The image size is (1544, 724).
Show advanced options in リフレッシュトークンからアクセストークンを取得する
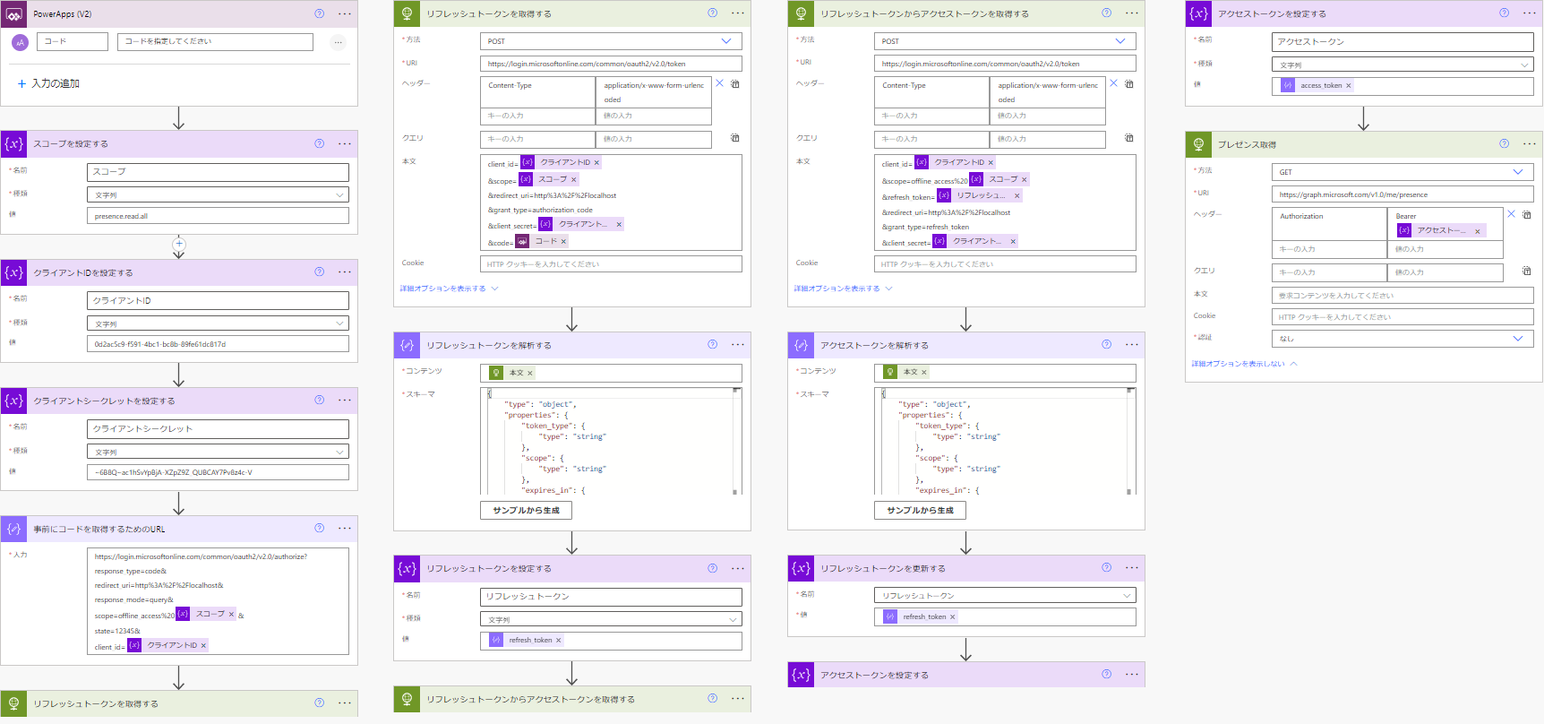pyautogui.click(x=843, y=289)
